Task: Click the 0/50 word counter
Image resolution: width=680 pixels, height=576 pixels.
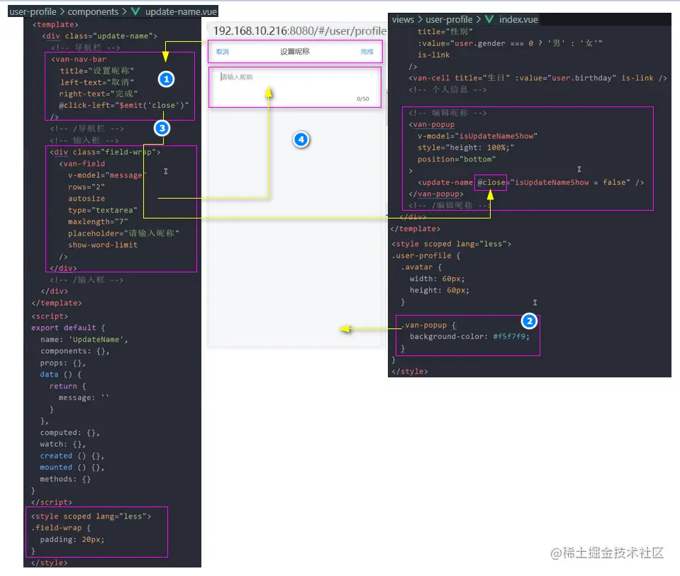Action: tap(362, 99)
